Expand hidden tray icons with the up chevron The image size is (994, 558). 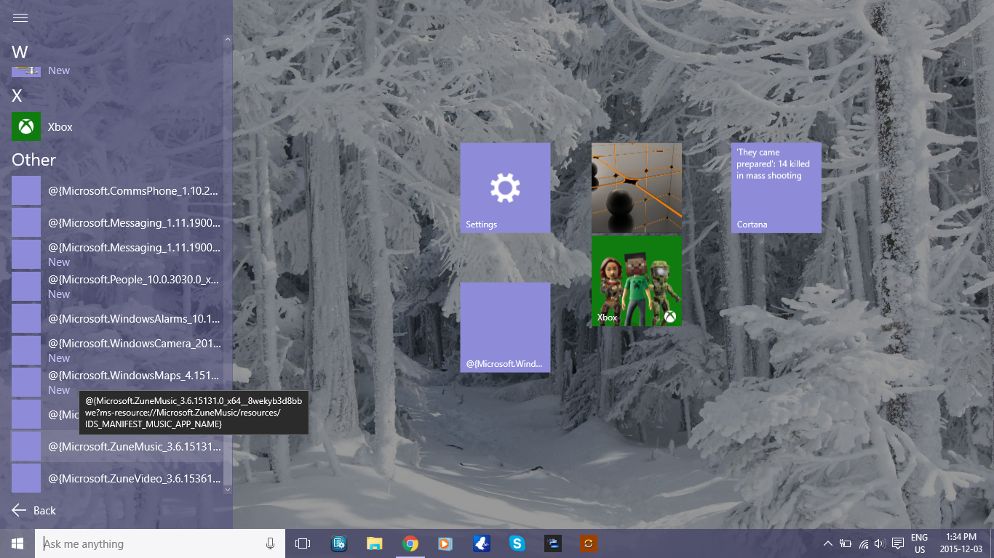828,543
